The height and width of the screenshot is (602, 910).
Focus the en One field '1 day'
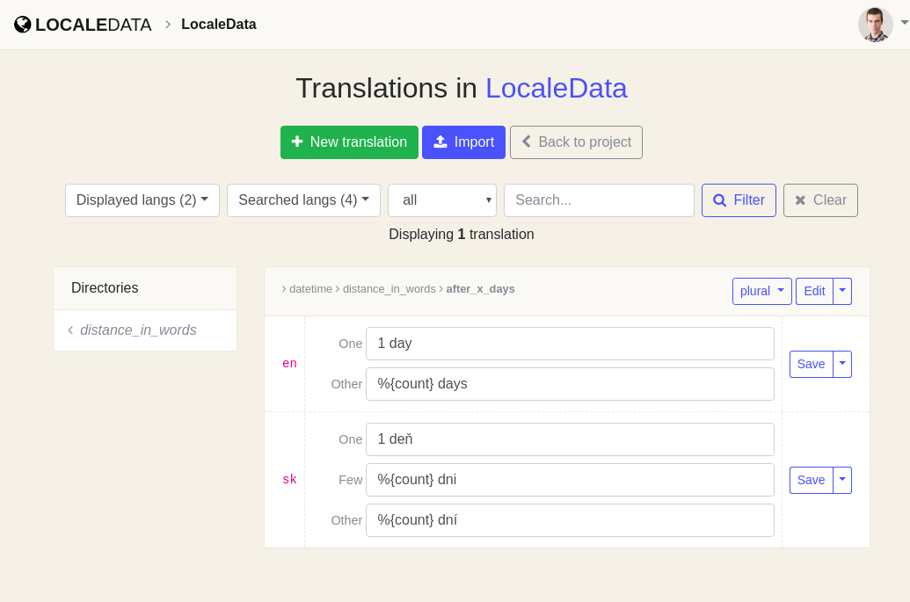click(570, 344)
